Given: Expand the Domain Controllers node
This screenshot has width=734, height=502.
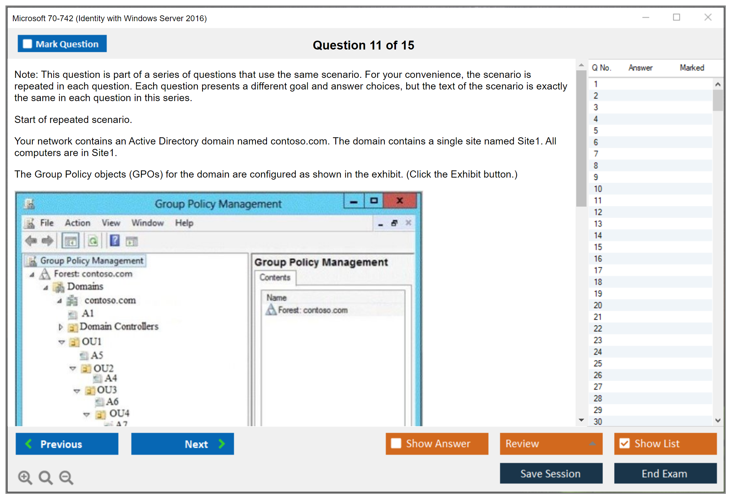Looking at the screenshot, I should (61, 327).
